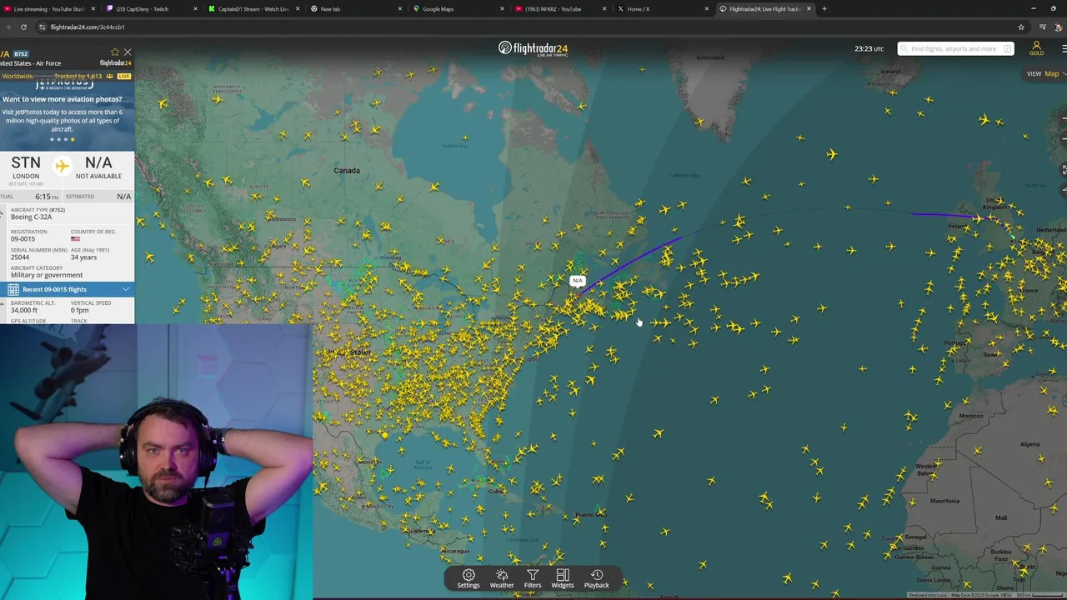This screenshot has width=1067, height=600.
Task: Open the Playback history tool
Action: pyautogui.click(x=597, y=578)
